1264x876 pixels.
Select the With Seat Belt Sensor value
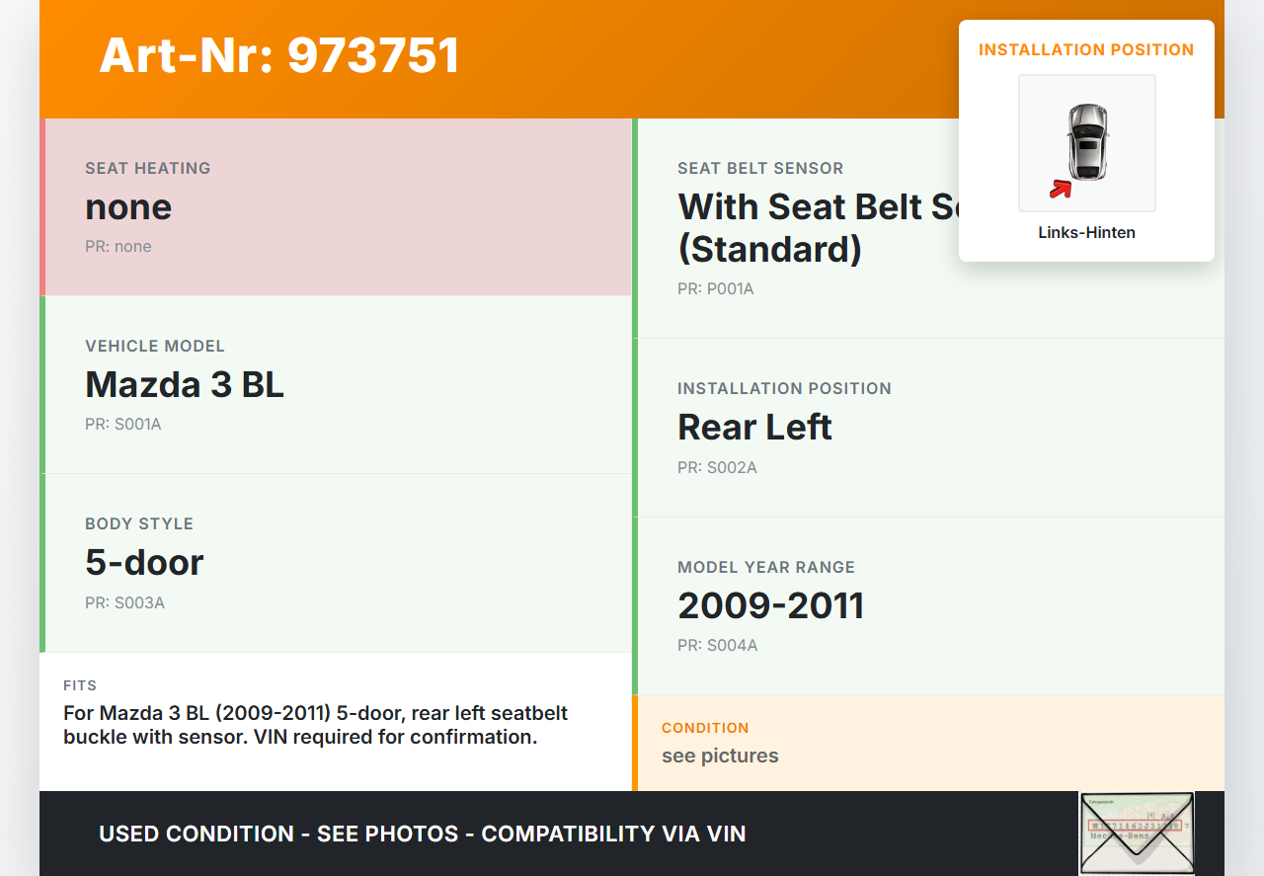click(x=816, y=227)
